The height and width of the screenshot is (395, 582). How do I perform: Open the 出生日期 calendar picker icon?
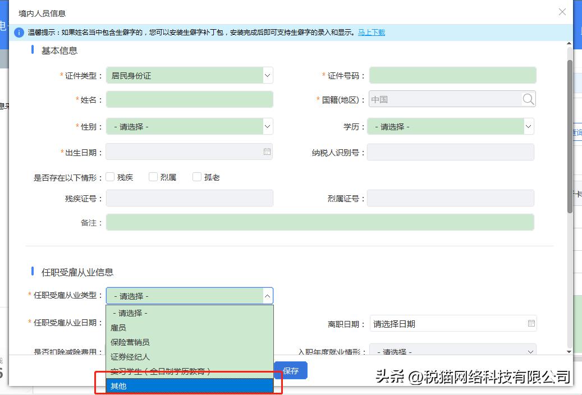267,151
